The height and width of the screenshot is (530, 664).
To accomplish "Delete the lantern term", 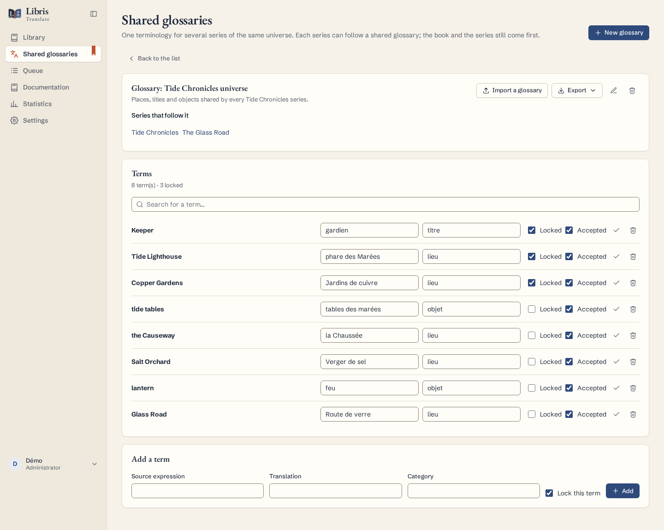I will [633, 388].
